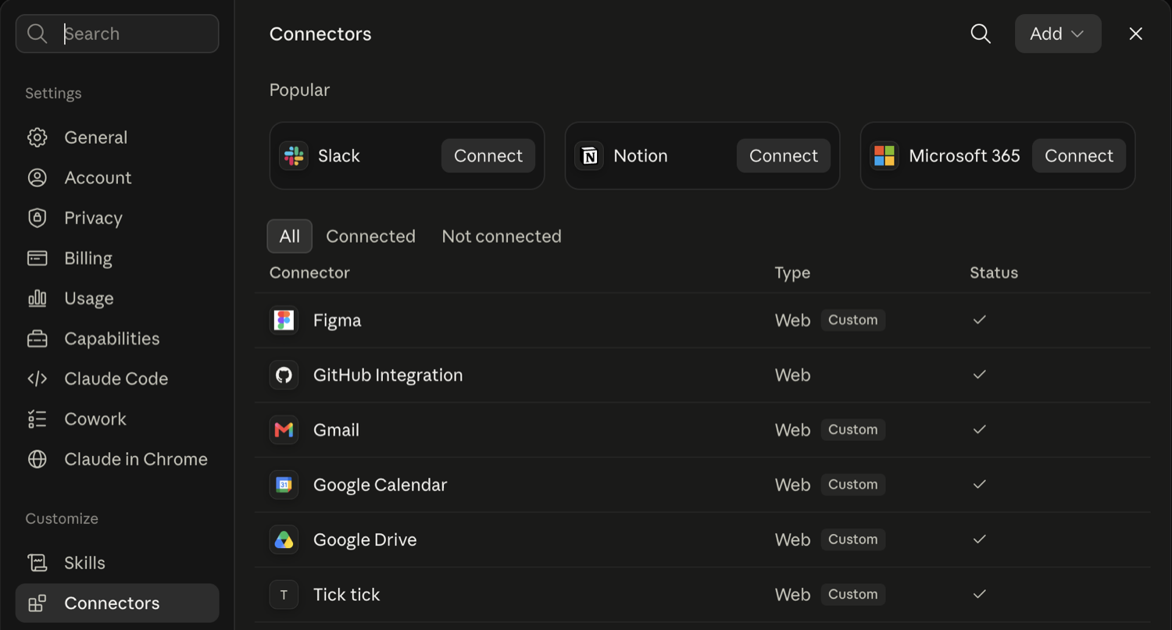
Task: Click the Google Calendar connector icon
Action: point(284,485)
